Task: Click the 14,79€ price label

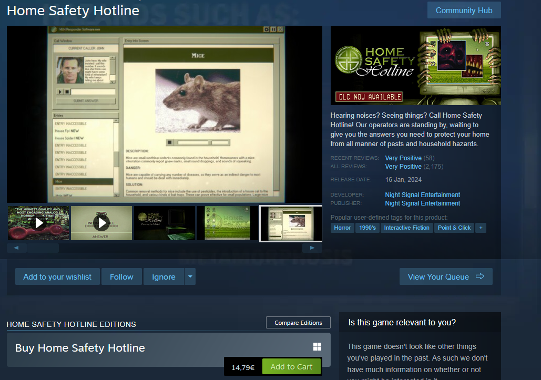Action: (x=243, y=367)
